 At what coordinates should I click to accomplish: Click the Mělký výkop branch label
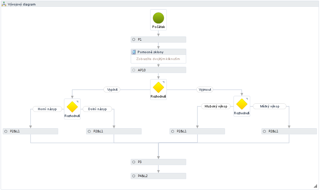tap(270, 106)
